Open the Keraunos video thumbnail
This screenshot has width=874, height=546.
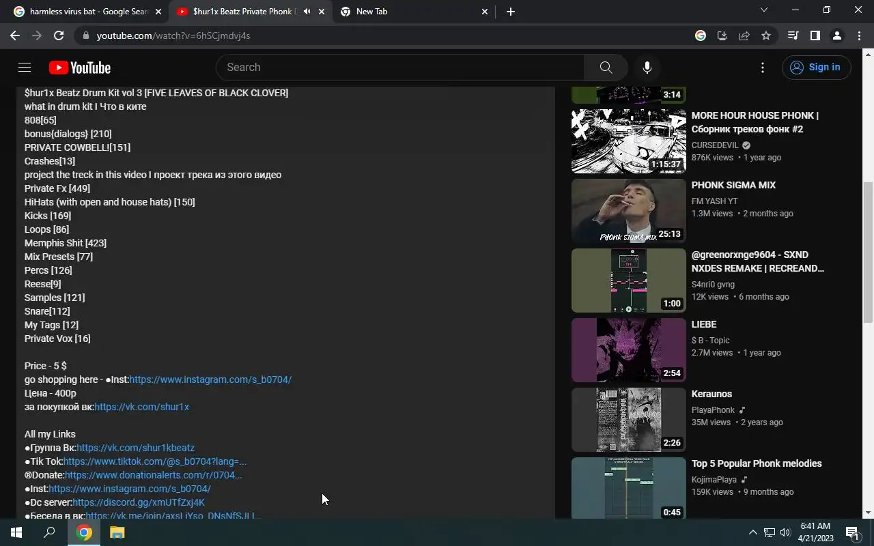tap(628, 420)
